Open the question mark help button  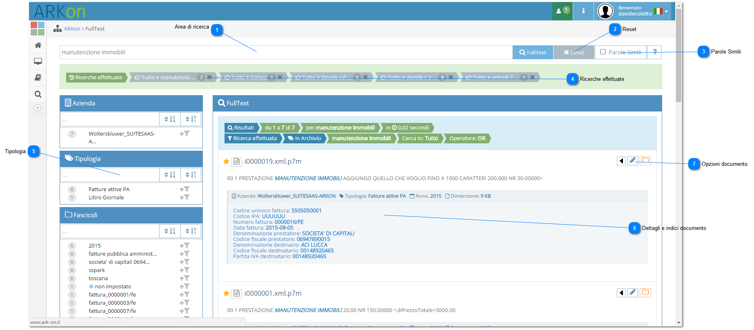(654, 52)
